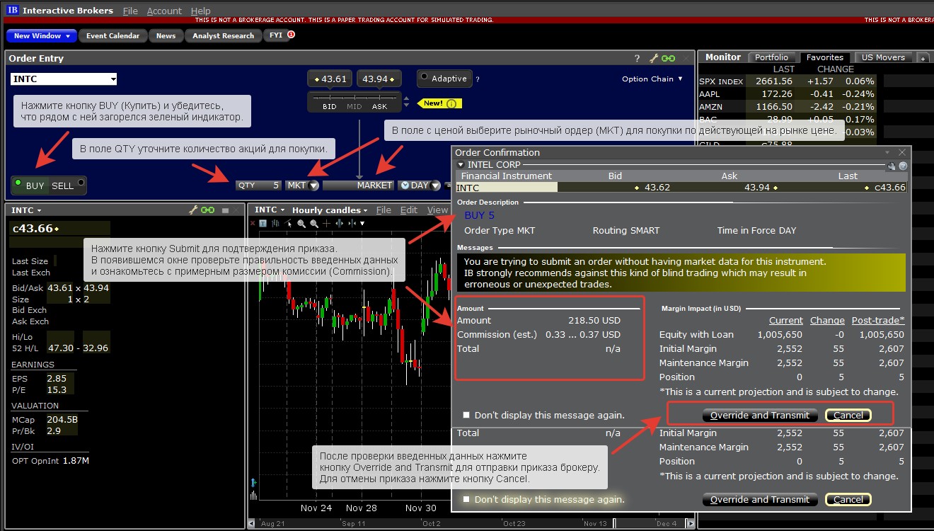This screenshot has width=934, height=531.
Task: Click the left scroll arrow under the chart
Action: pos(251,524)
